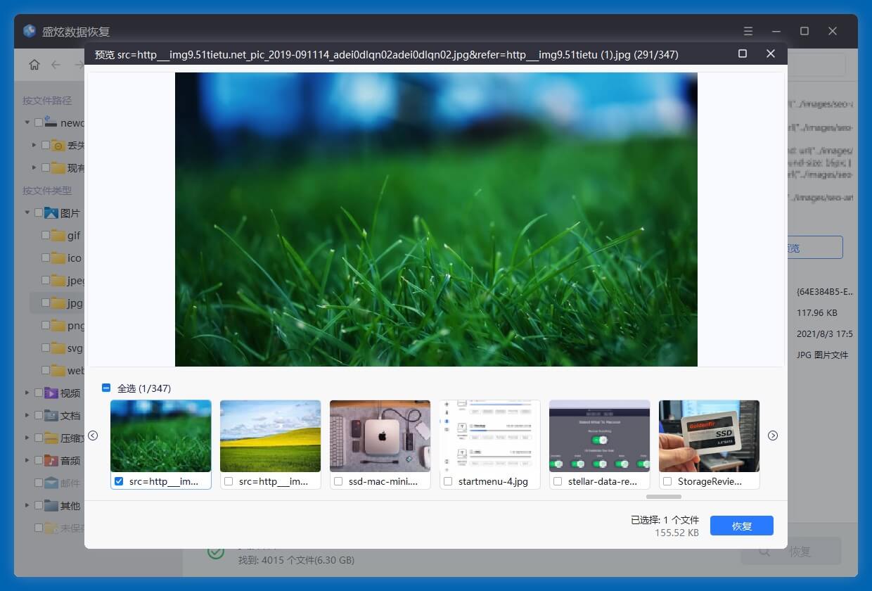
Task: Select the ico folder in tree
Action: point(74,258)
